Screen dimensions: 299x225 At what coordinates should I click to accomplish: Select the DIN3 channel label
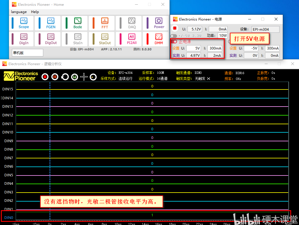click(9, 192)
